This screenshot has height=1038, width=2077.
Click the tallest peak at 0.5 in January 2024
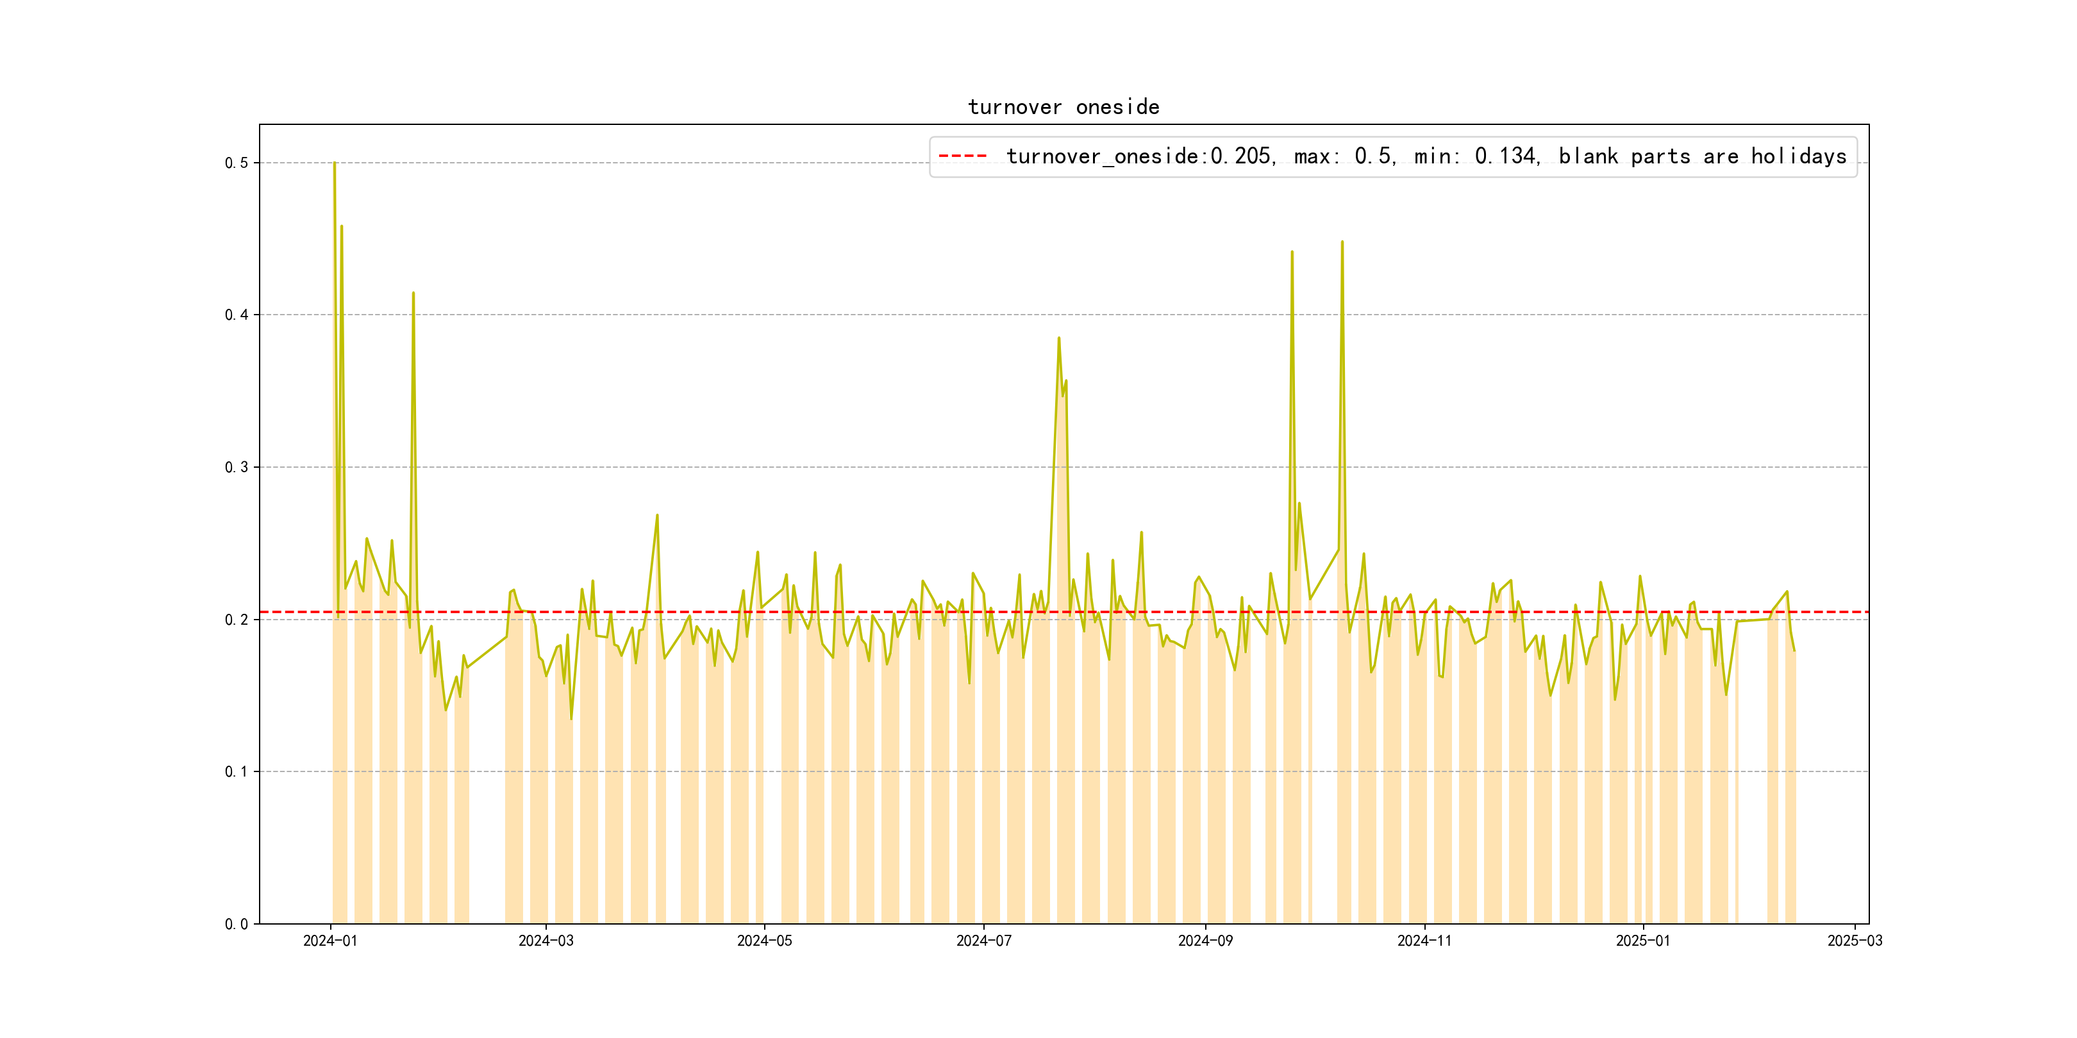[x=335, y=163]
